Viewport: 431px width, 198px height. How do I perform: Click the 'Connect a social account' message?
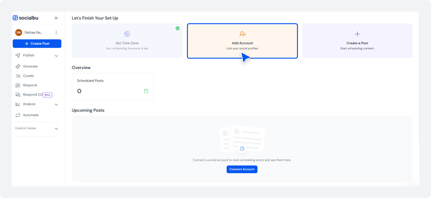point(242,160)
